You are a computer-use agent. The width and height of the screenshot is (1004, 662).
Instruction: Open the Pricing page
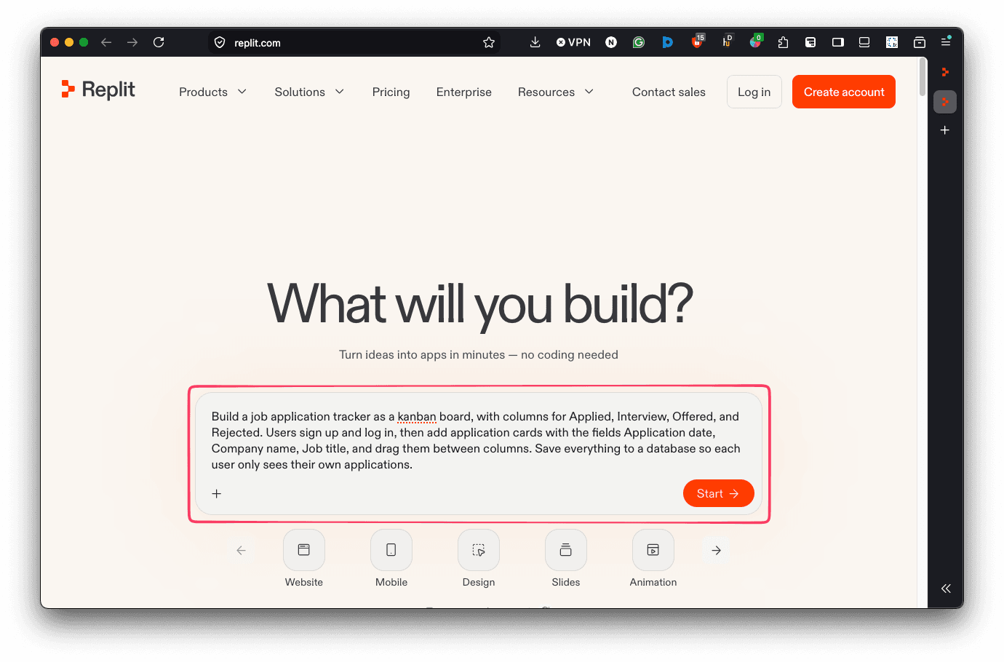pos(391,92)
